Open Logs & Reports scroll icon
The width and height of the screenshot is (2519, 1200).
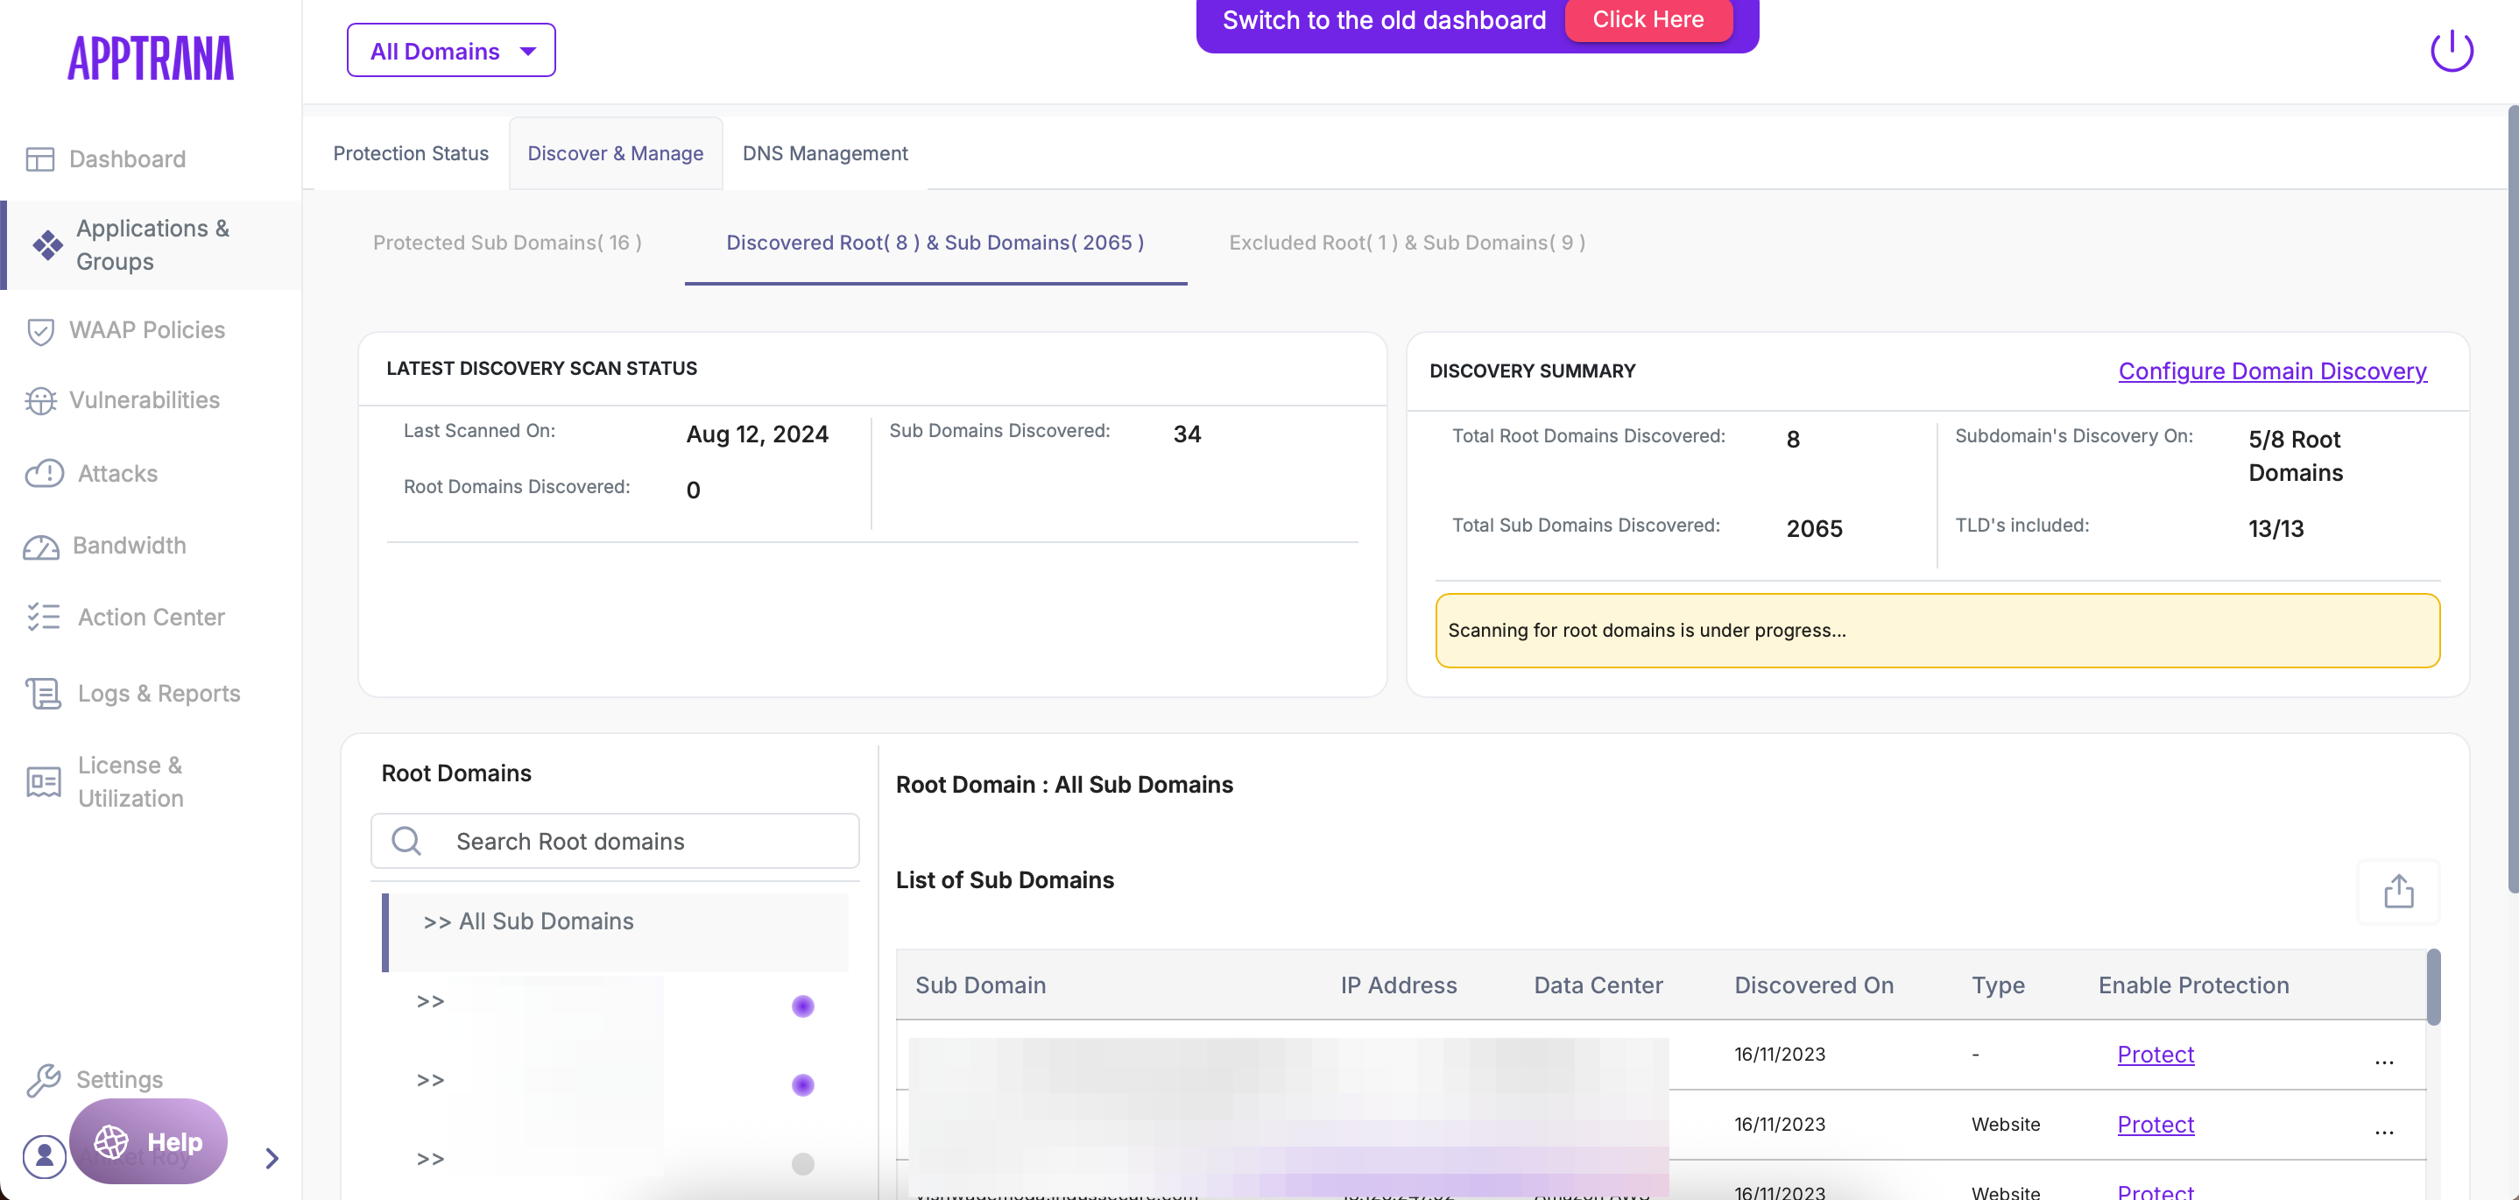tap(43, 694)
